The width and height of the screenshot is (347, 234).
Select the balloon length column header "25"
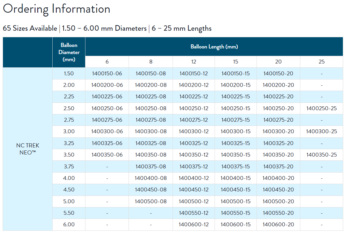[322, 62]
